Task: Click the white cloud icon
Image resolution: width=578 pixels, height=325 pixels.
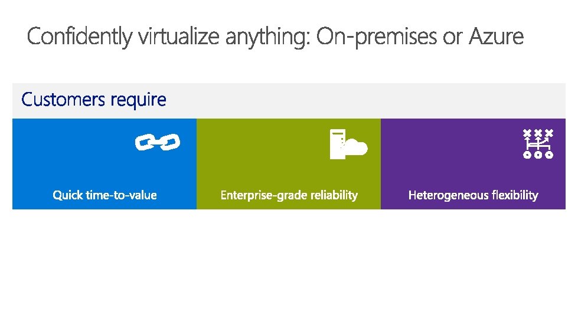Action: point(357,147)
